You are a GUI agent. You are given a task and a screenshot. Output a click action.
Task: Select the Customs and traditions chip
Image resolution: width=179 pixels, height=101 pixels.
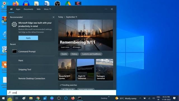pyautogui.click(x=91, y=54)
